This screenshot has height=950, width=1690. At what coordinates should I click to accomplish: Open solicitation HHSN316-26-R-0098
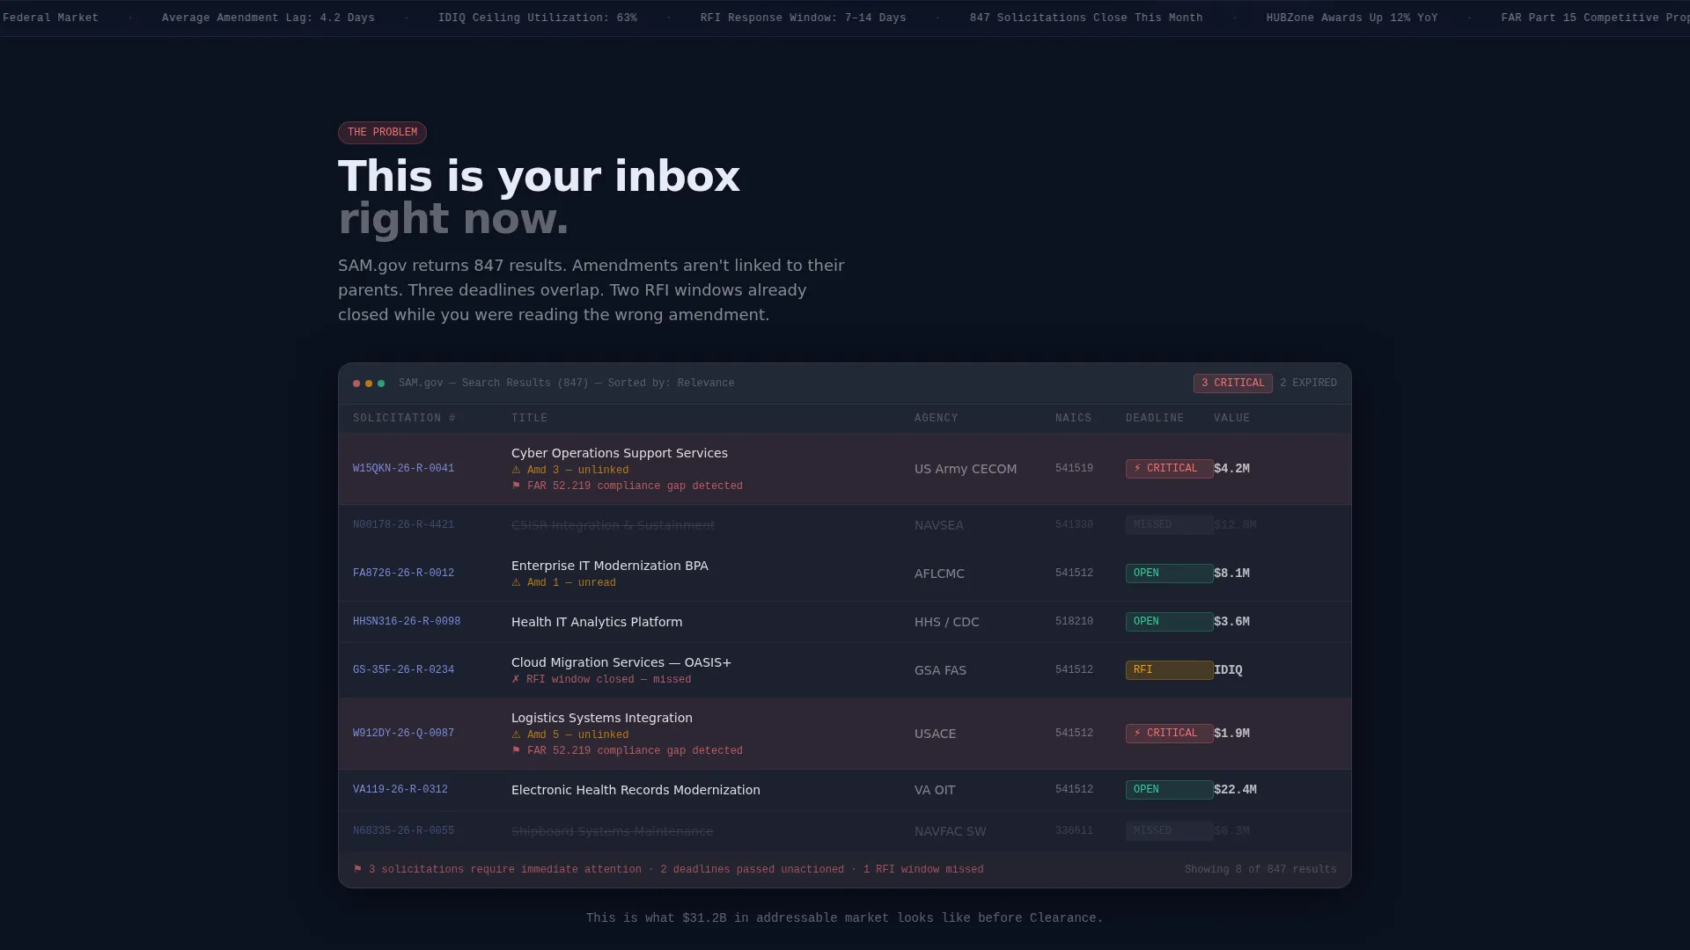[x=407, y=622]
